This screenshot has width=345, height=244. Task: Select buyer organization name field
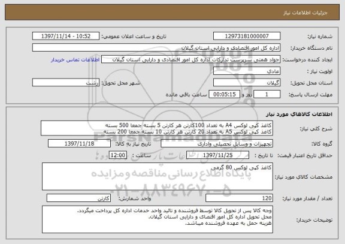coord(156,47)
